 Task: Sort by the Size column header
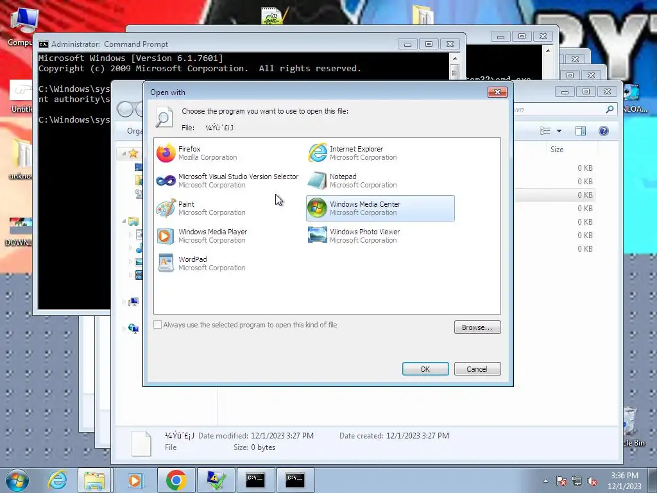(557, 150)
